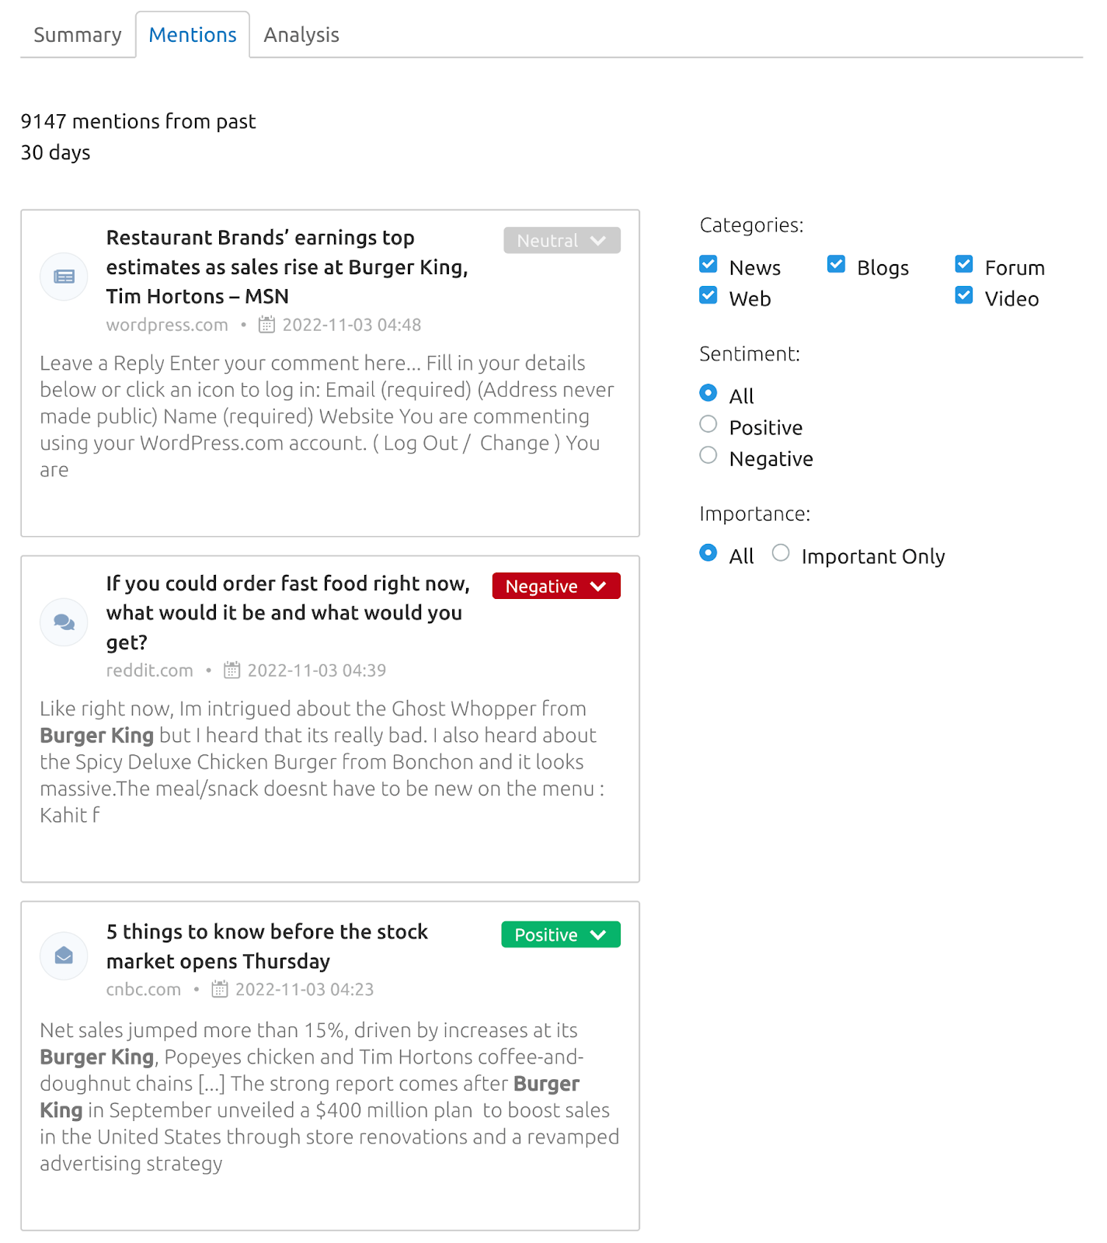
Task: Open the Positive sentiment dropdown
Action: (x=560, y=934)
